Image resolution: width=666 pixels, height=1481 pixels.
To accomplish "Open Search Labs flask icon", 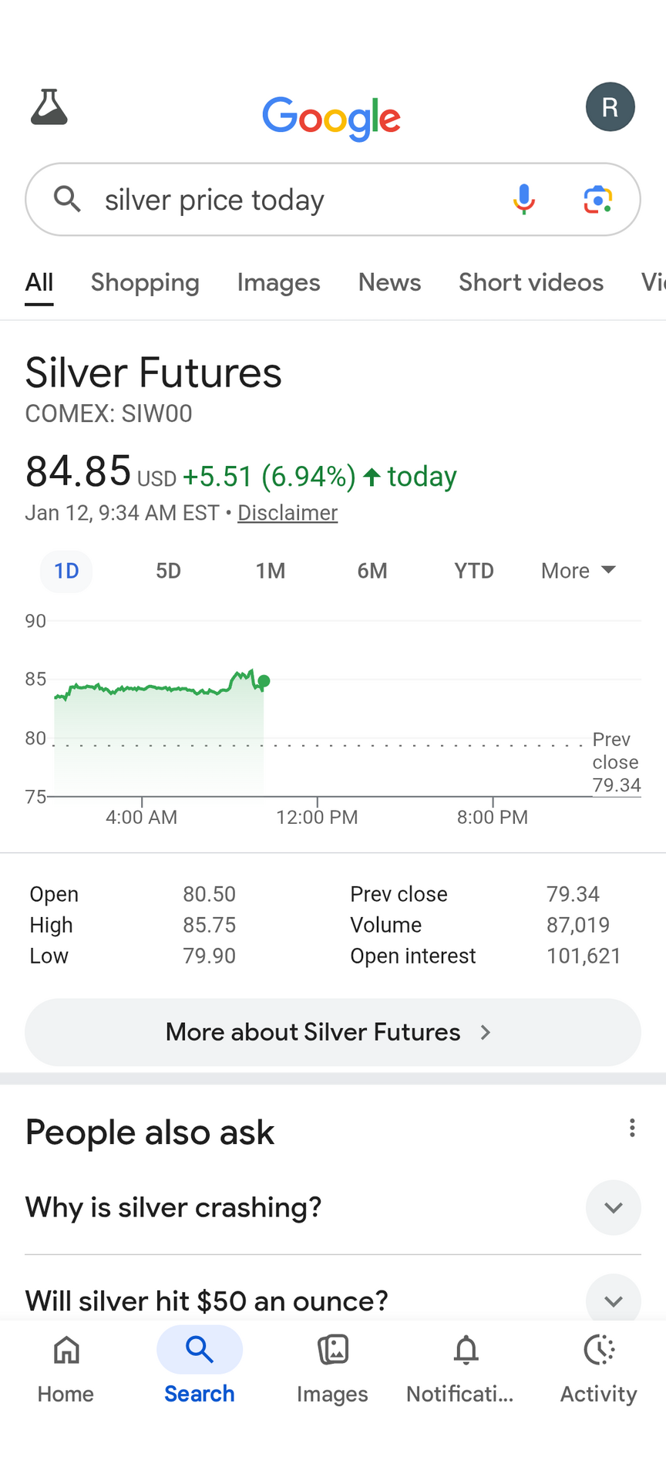I will pos(49,106).
